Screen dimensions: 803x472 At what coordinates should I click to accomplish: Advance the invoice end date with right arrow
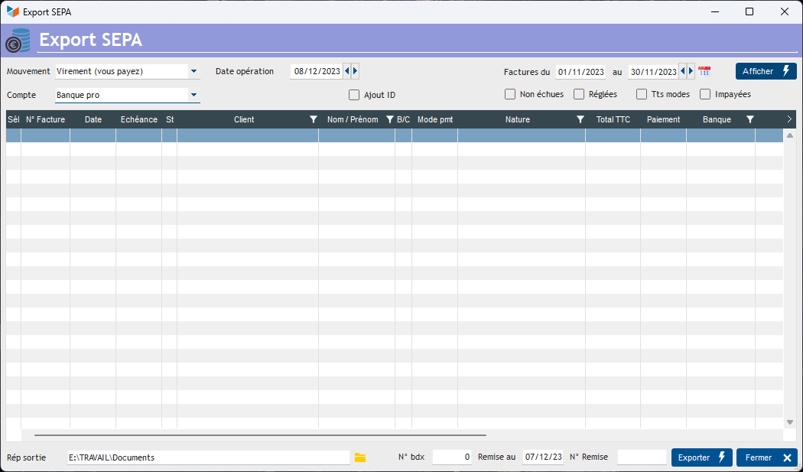pyautogui.click(x=691, y=71)
